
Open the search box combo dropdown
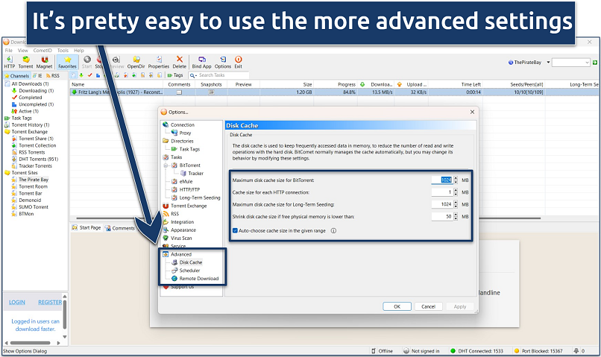[x=587, y=63]
